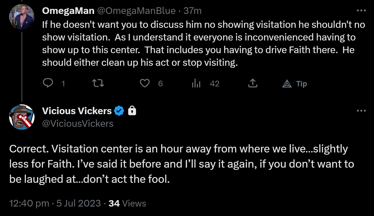Viewport: 374px width, 216px height.
Task: Click the Brave Tip triangle icon
Action: [x=287, y=84]
